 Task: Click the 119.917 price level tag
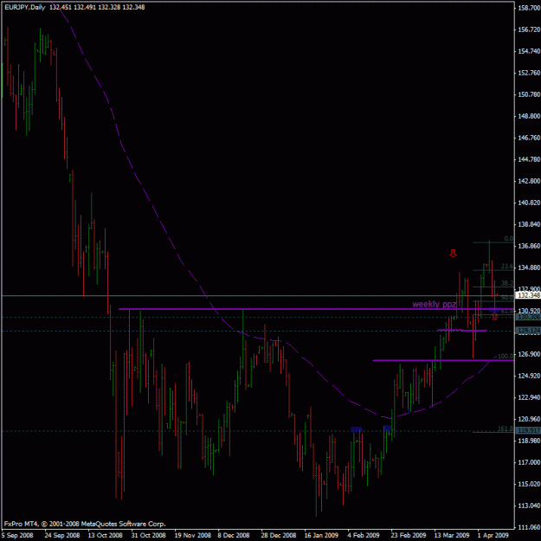click(x=528, y=430)
